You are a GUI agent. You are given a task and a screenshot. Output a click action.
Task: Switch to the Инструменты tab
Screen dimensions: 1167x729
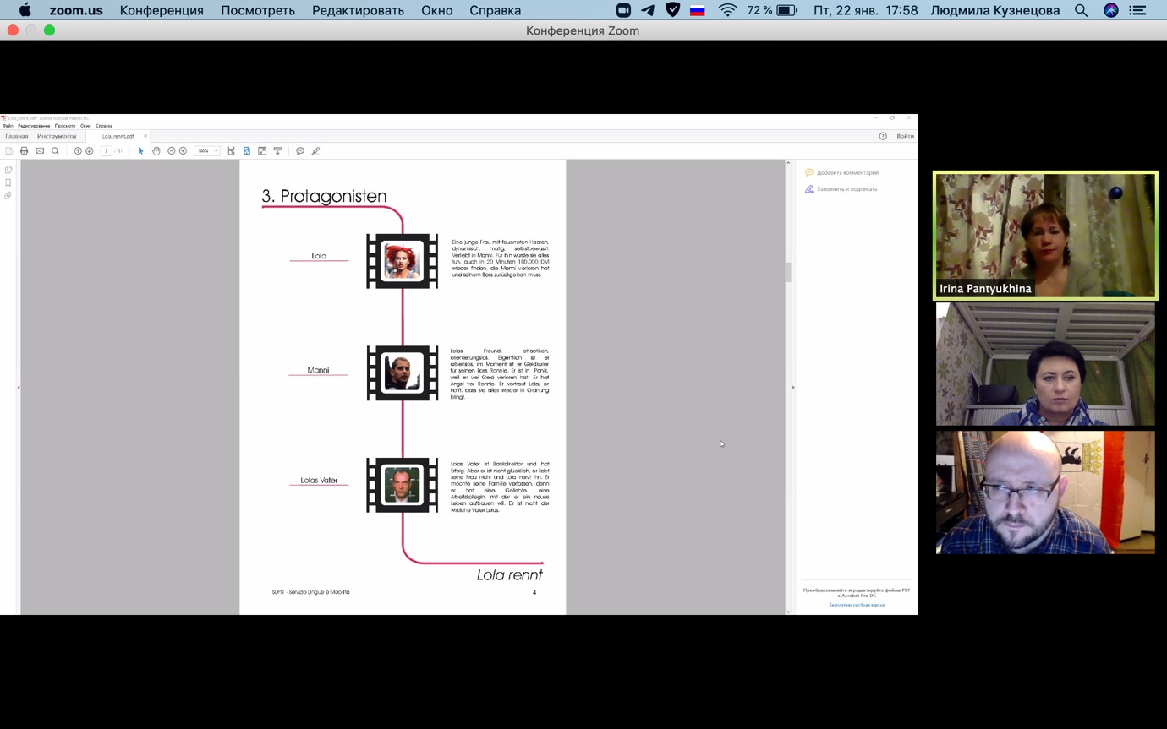pos(57,136)
